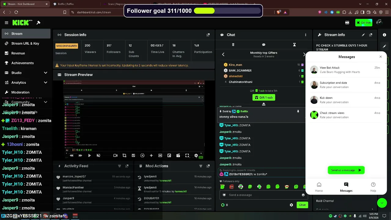The image size is (391, 220).
Task: Open stream preview settings gear
Action: pos(196,156)
